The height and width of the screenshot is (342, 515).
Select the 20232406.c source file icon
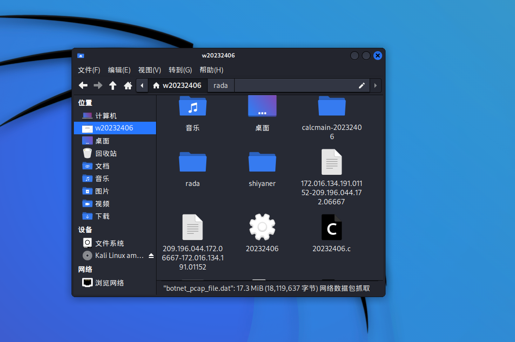[x=332, y=228]
